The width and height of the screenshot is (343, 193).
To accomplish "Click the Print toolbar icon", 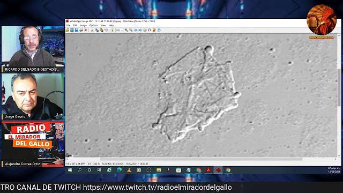I will click(81, 30).
